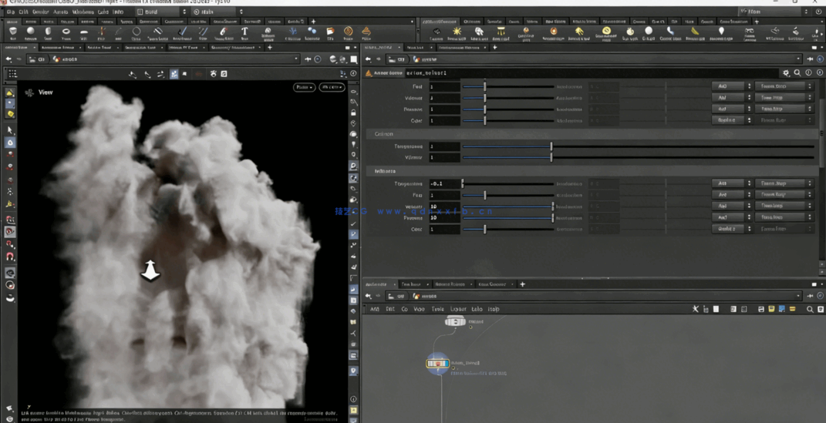Click the Temperature field showing -0.1
826x423 pixels.
click(444, 183)
